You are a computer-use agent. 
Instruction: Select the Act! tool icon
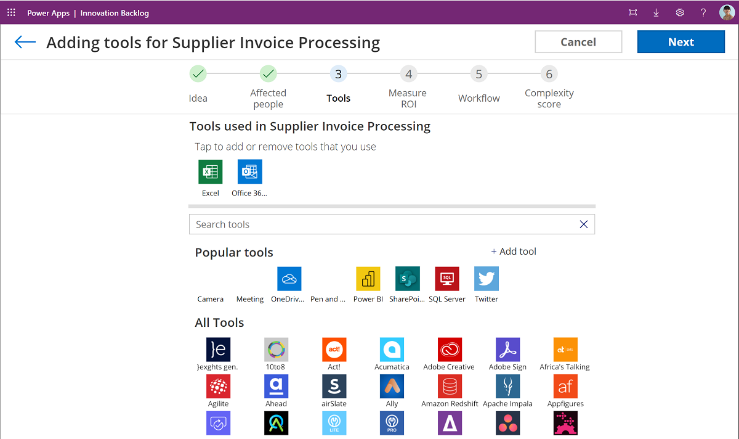[334, 350]
